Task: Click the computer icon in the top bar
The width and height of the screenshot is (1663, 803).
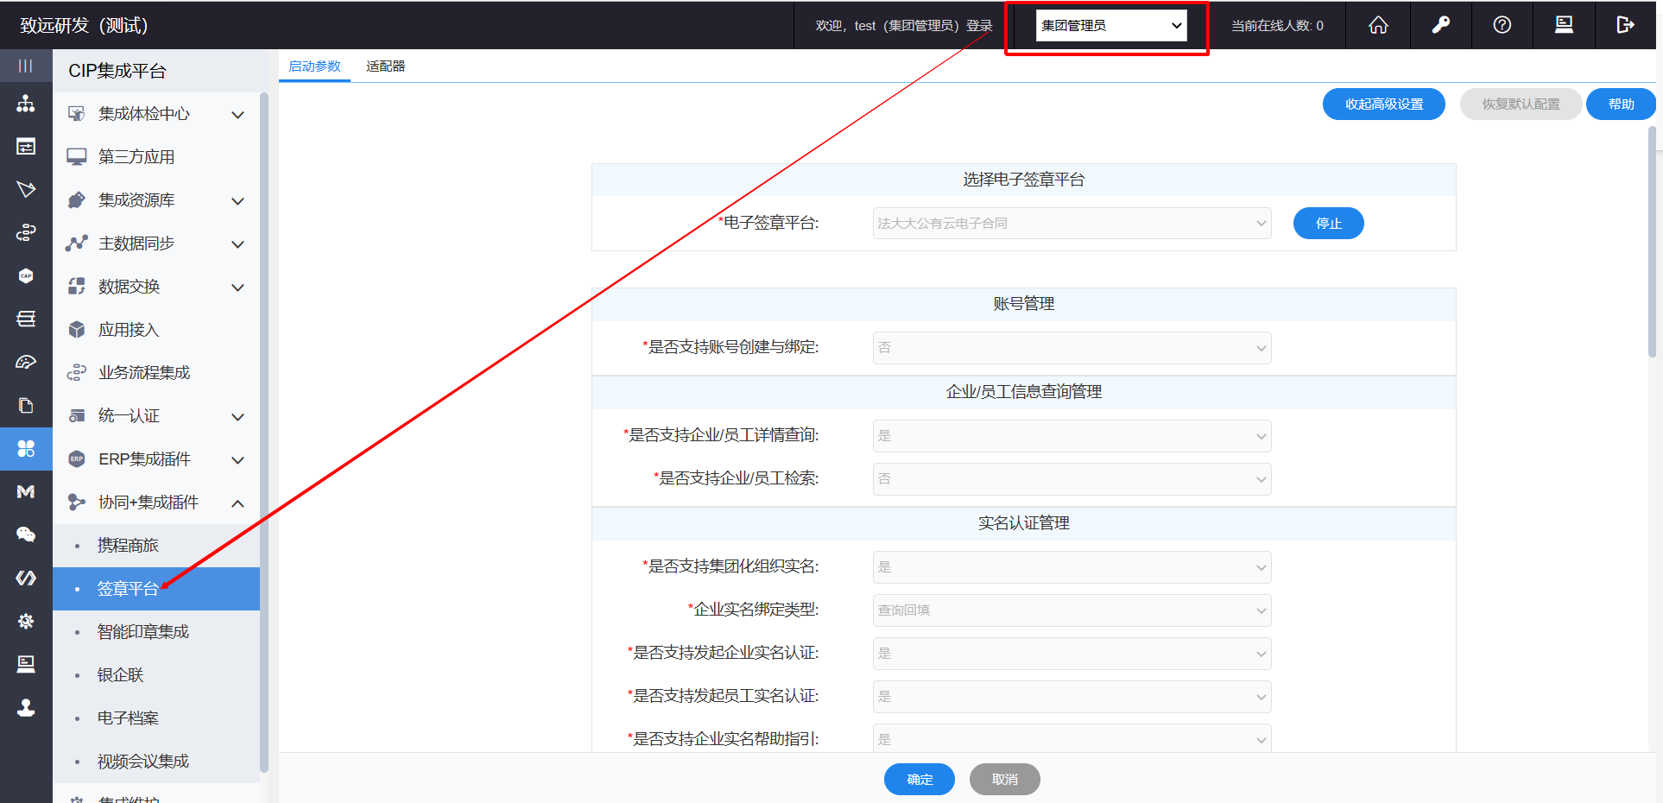Action: [1564, 25]
